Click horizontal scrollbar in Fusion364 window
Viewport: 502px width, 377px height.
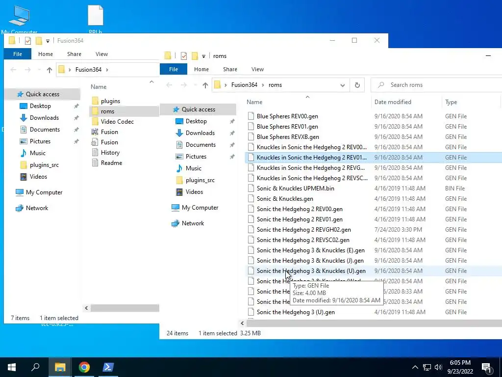125,308
